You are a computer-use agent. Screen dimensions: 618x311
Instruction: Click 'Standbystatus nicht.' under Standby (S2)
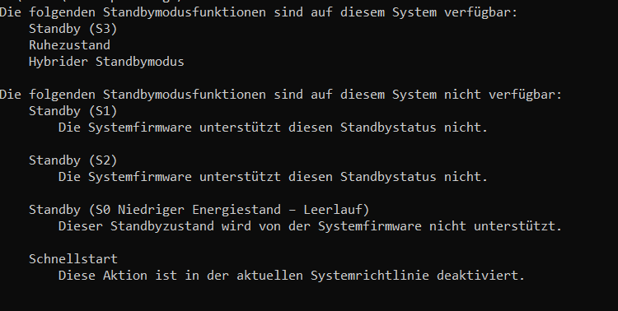click(414, 177)
